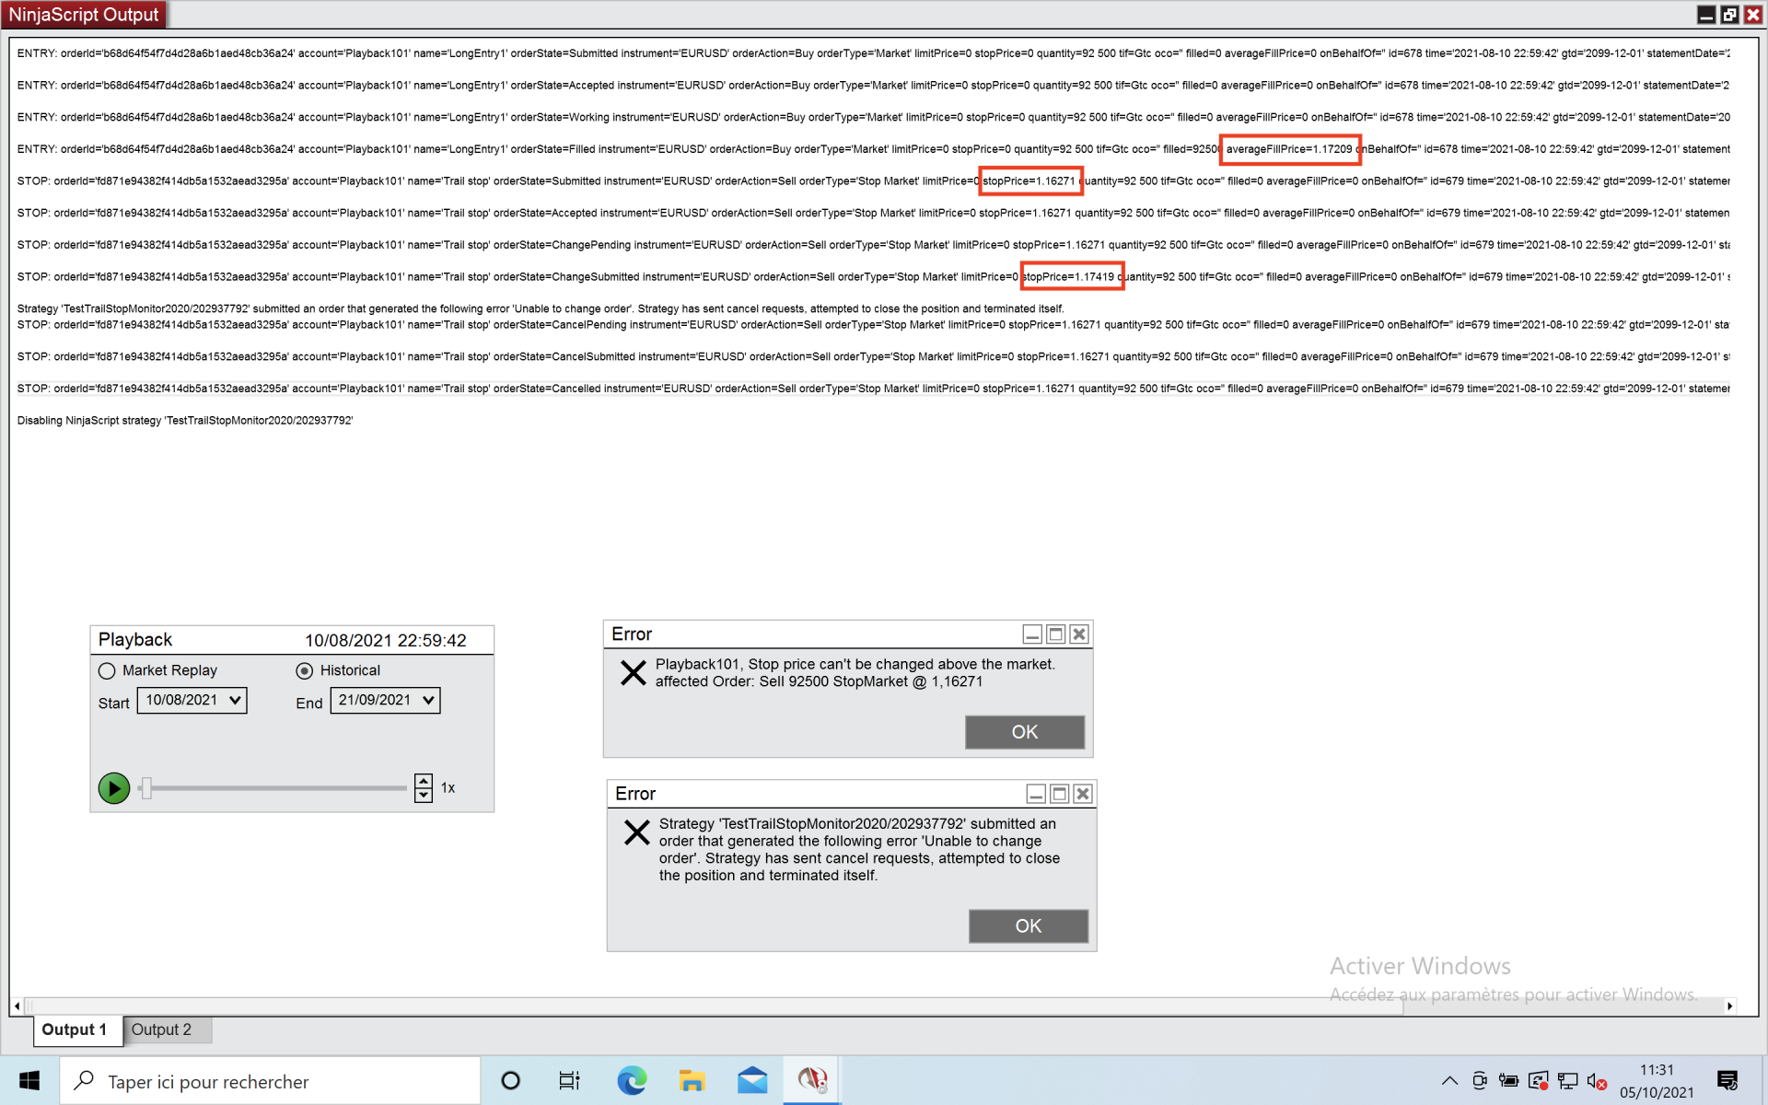The width and height of the screenshot is (1768, 1105).
Task: Open NinjaTrader icon in taskbar
Action: (812, 1080)
